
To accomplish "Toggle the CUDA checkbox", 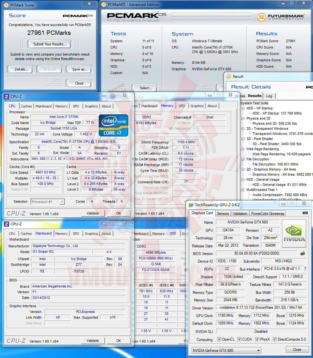I will pyautogui.click(x=239, y=339).
